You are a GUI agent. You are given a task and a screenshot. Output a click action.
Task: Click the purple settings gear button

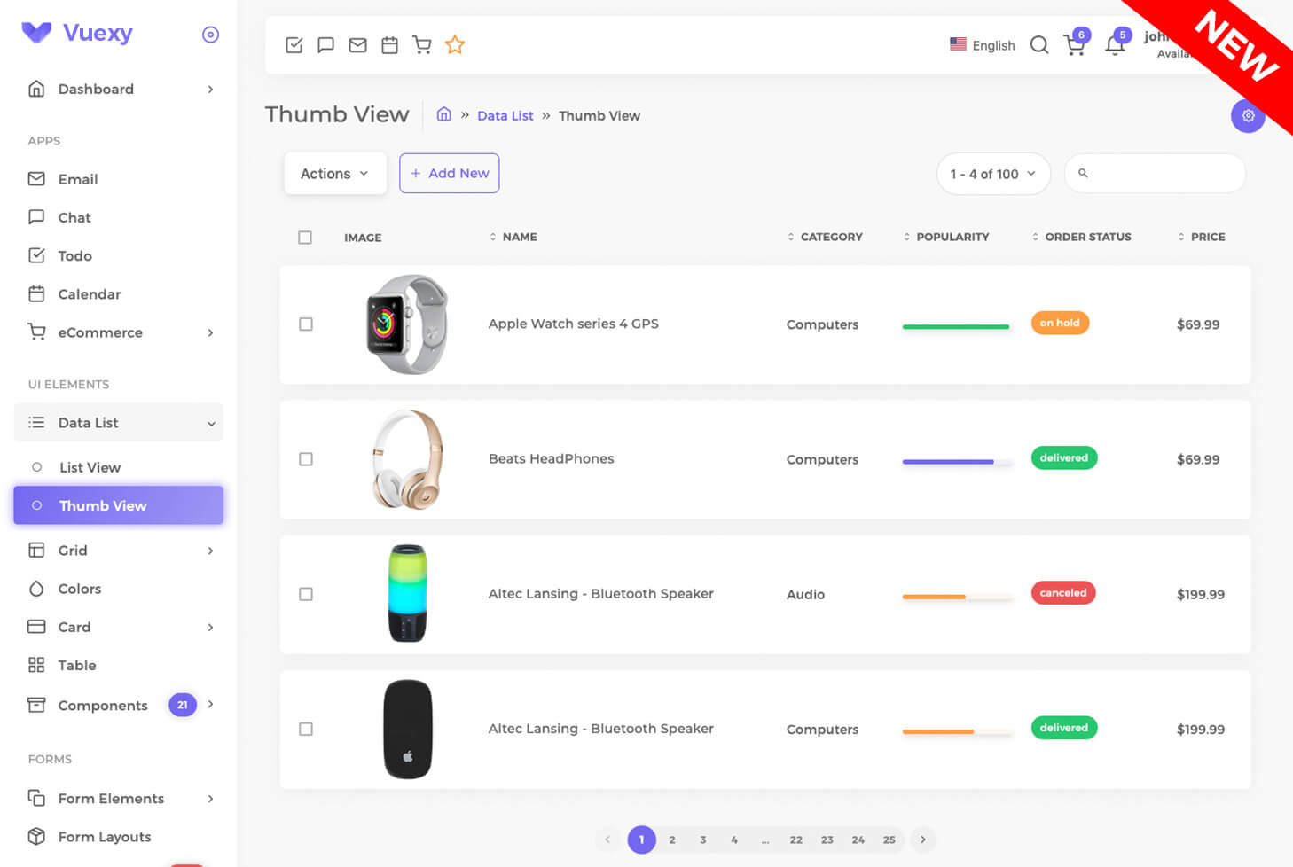click(1248, 116)
